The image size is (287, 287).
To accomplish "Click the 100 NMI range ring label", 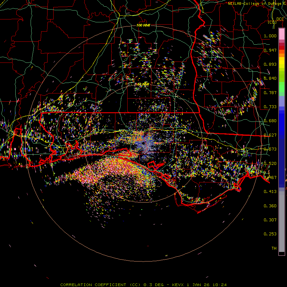I will tap(143, 25).
